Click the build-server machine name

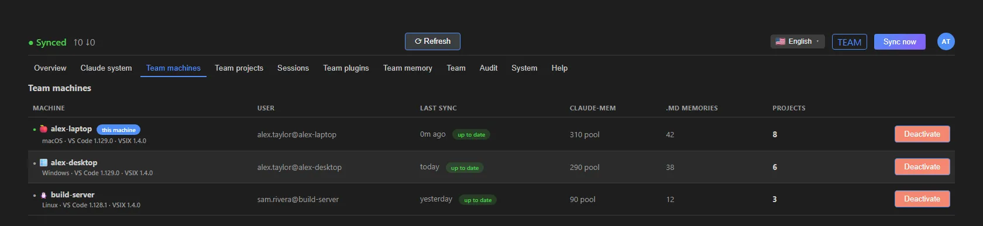tap(73, 194)
